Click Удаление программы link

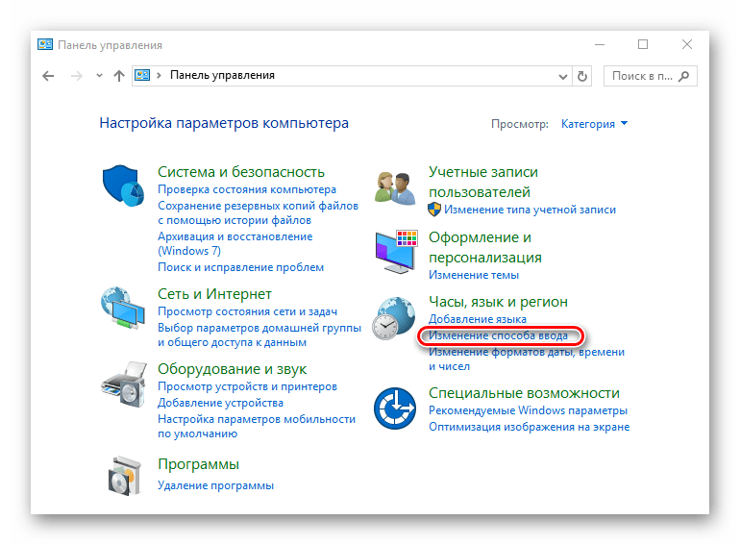click(x=215, y=485)
